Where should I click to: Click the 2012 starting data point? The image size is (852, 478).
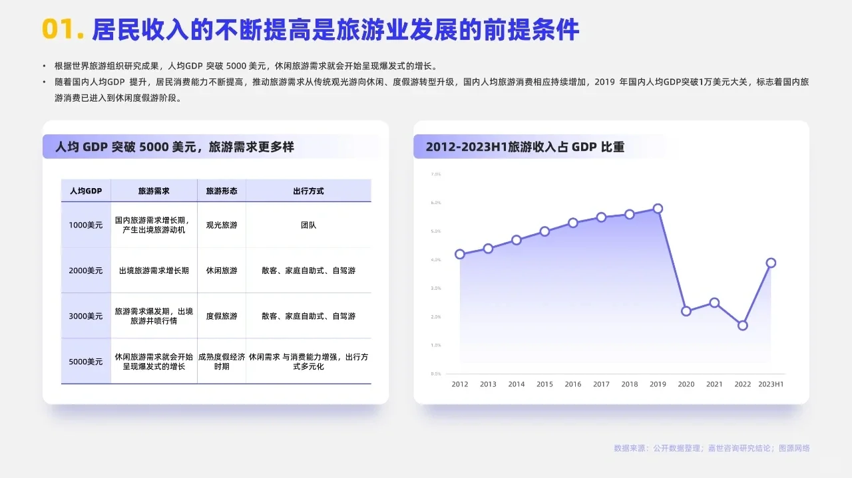459,254
